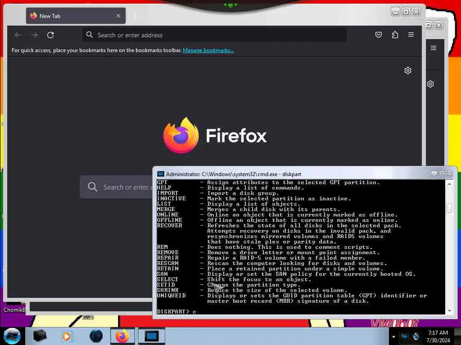Close the diskpart command window
The width and height of the screenshot is (461, 345).
click(450, 174)
